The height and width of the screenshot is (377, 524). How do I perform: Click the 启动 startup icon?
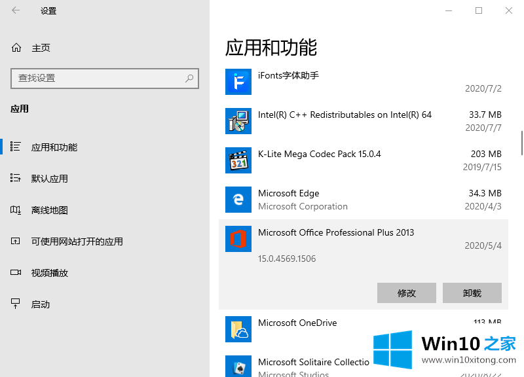point(15,304)
